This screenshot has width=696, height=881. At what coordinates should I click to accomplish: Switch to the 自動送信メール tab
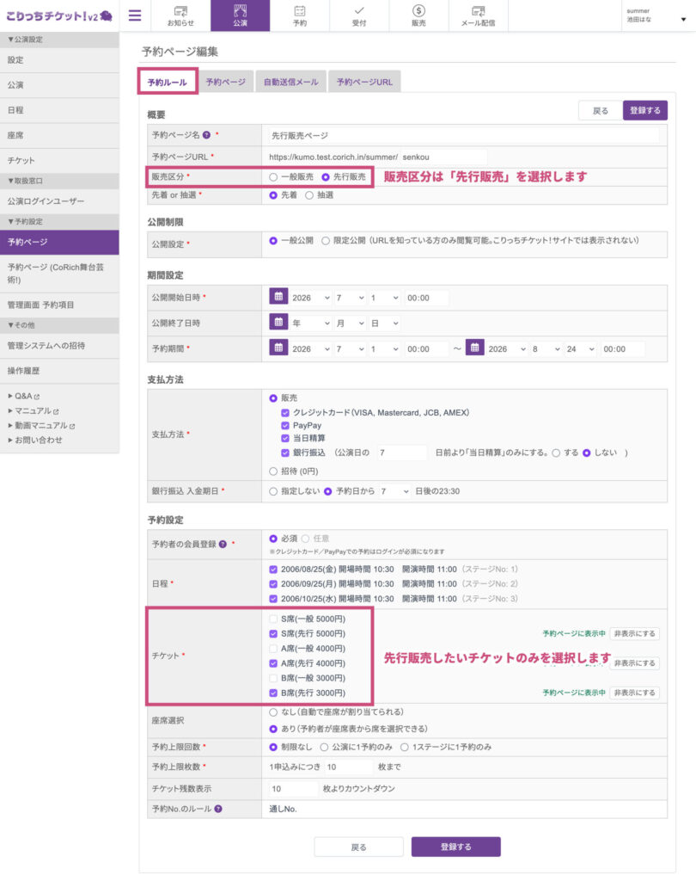[x=290, y=82]
